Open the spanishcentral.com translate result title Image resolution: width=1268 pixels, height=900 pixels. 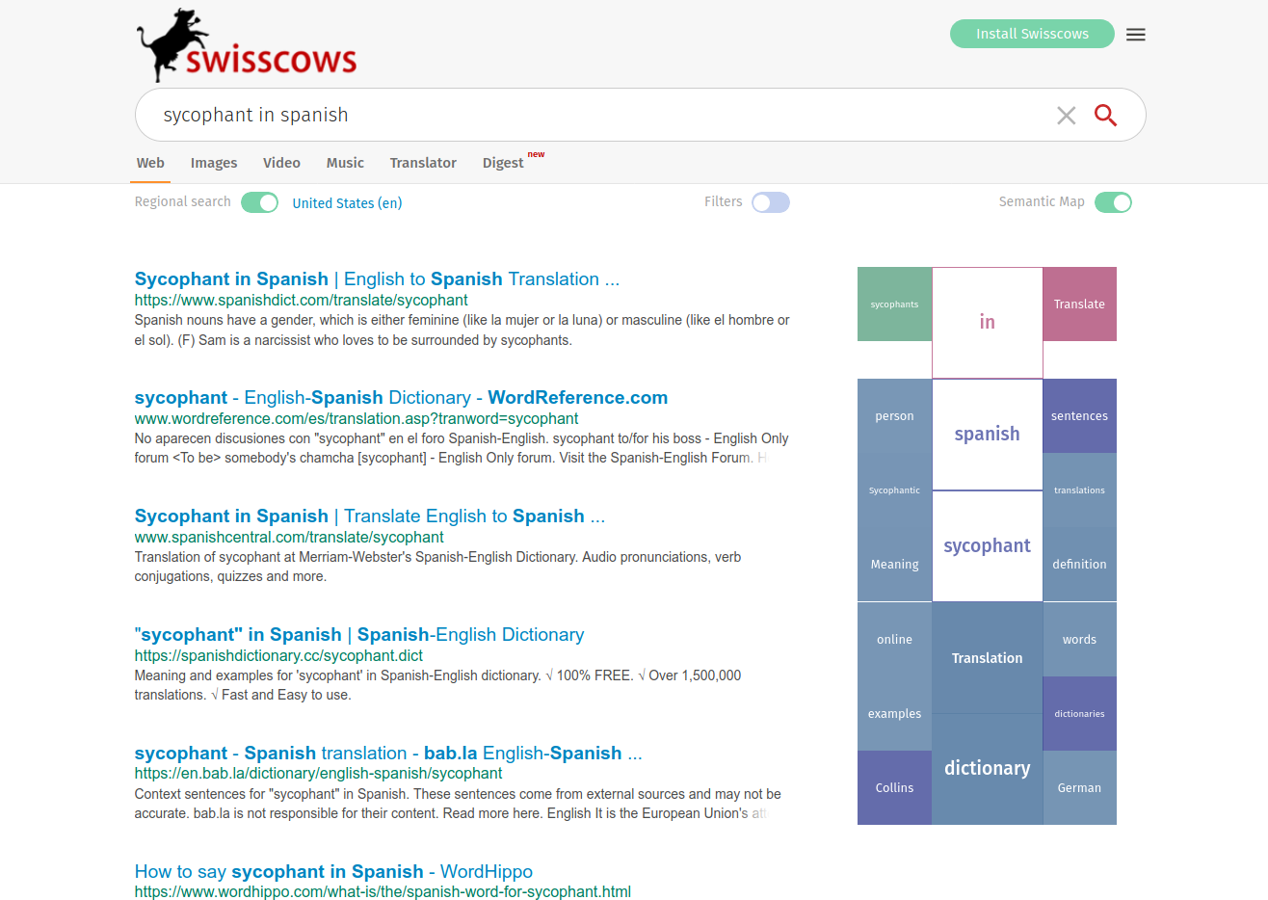click(370, 516)
